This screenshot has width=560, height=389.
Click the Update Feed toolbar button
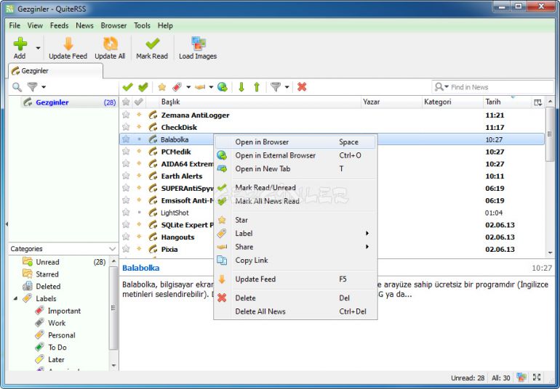click(x=68, y=48)
